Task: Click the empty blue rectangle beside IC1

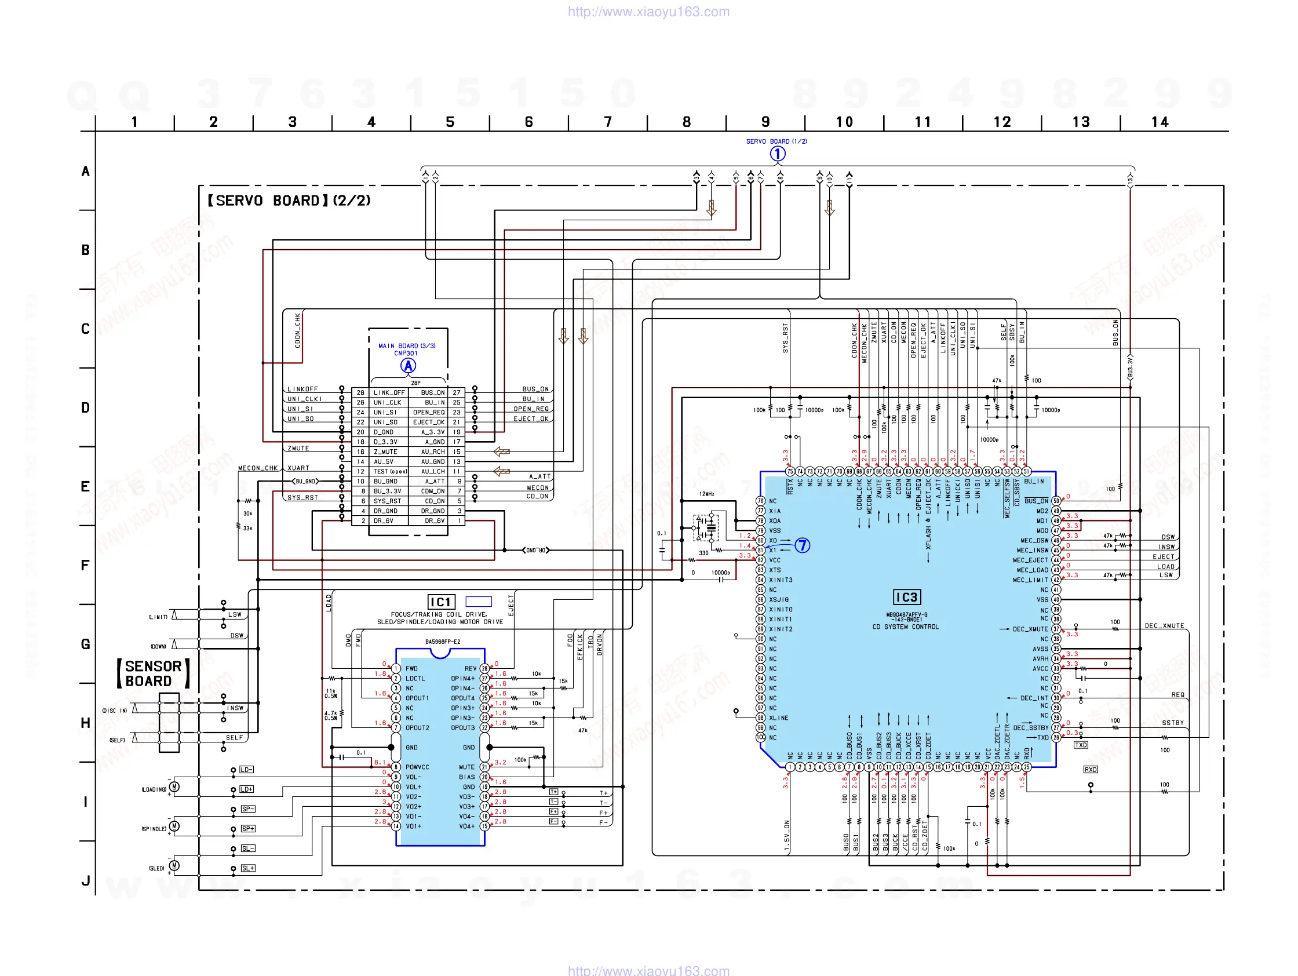Action: (x=478, y=601)
